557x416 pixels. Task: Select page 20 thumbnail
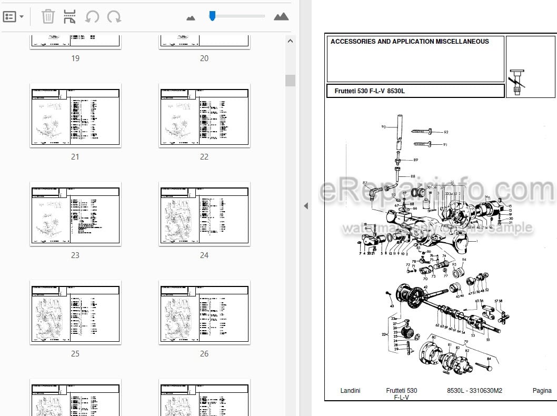(x=204, y=41)
